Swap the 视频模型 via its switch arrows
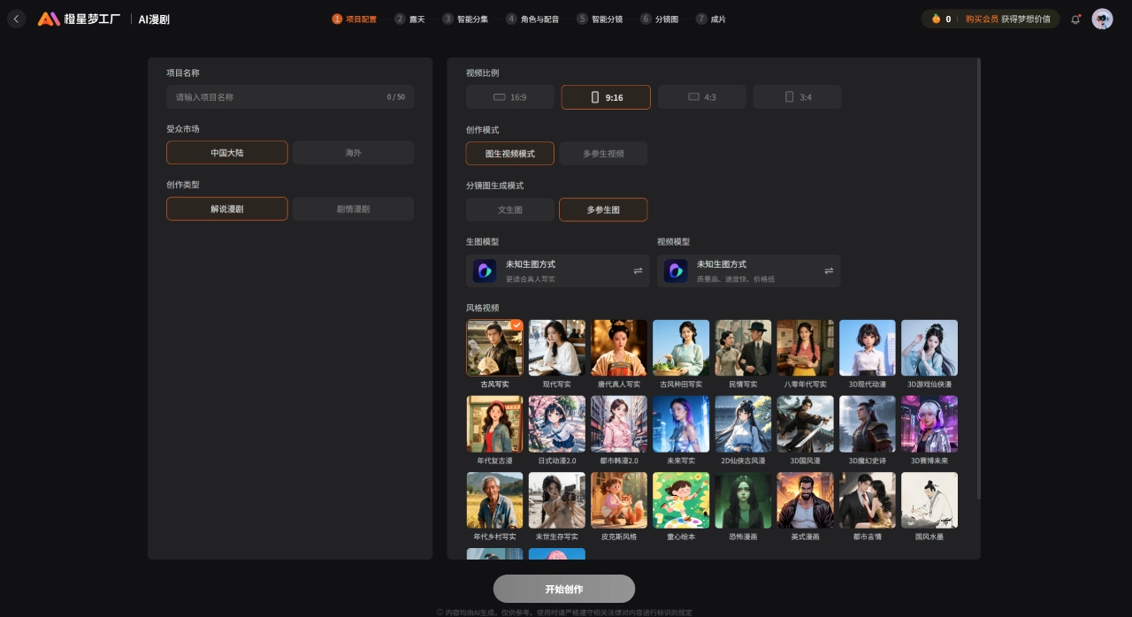 click(829, 270)
